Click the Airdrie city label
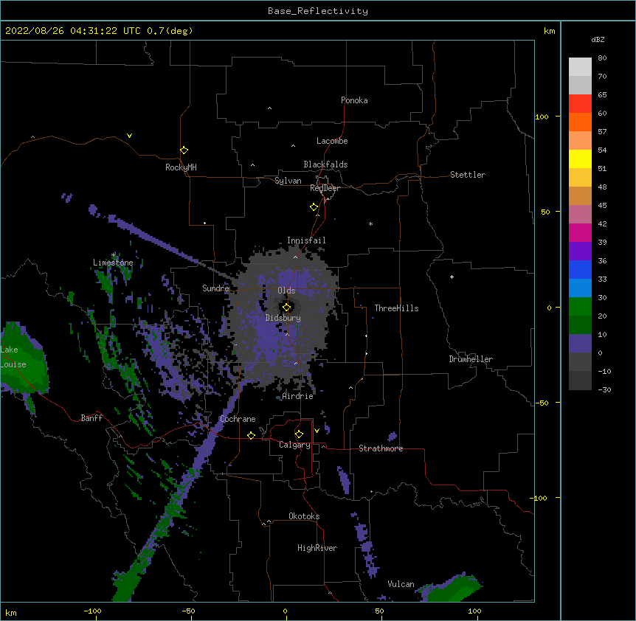636x621 pixels. coord(298,396)
